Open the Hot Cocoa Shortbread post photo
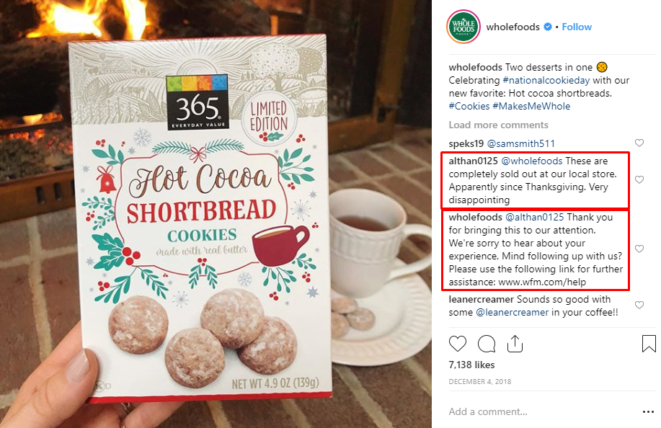 click(216, 214)
